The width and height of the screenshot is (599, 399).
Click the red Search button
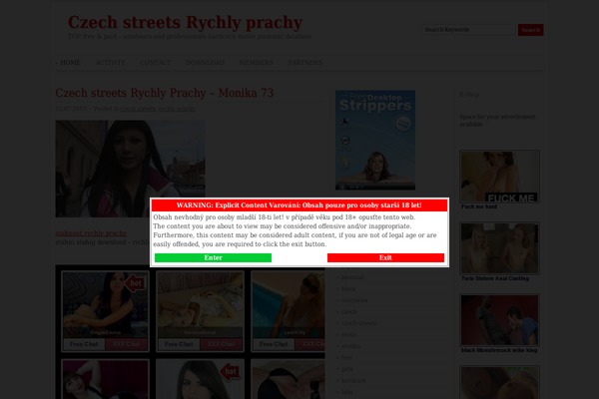click(x=531, y=30)
